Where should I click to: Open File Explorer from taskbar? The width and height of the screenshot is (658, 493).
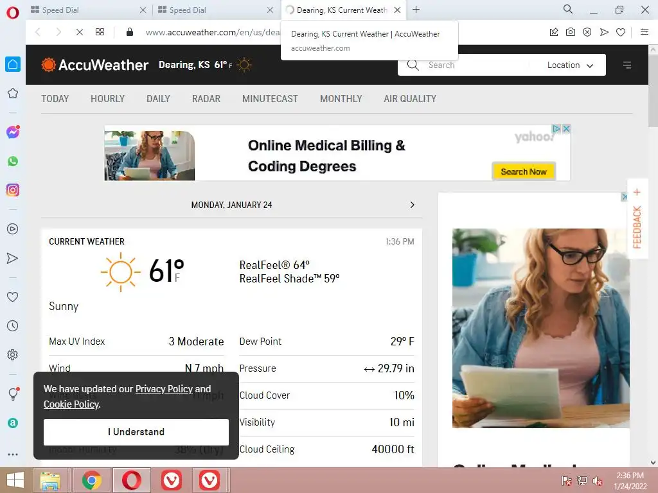pos(50,480)
